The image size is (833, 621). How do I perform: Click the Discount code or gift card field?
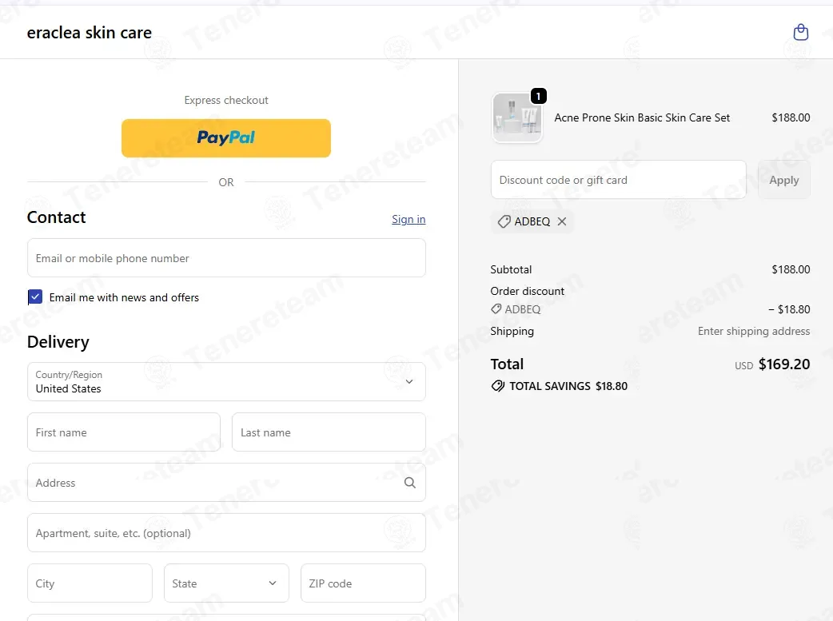coord(619,180)
